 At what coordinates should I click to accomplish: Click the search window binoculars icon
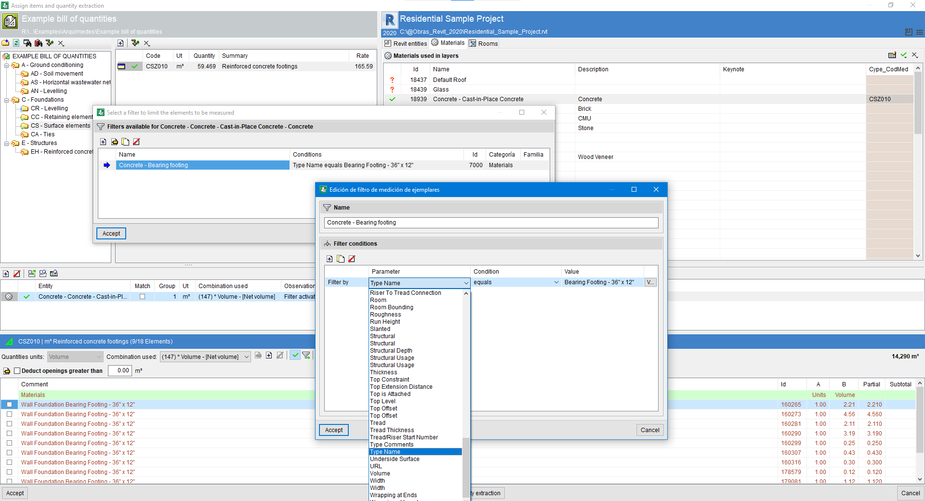tap(27, 43)
